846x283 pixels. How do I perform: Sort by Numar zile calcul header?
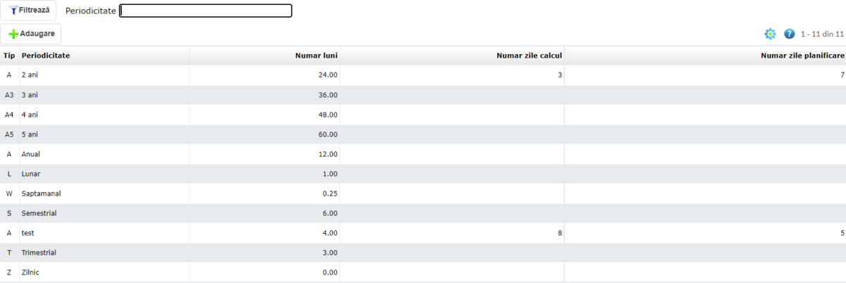(529, 56)
